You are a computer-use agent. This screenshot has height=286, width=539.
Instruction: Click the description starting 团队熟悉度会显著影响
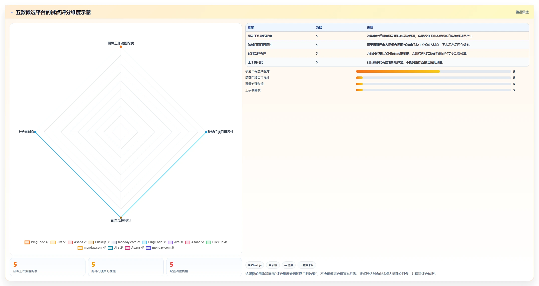(x=406, y=62)
